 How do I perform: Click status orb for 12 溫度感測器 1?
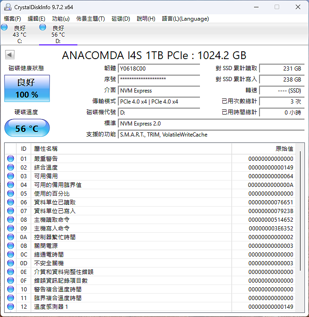[11, 306]
